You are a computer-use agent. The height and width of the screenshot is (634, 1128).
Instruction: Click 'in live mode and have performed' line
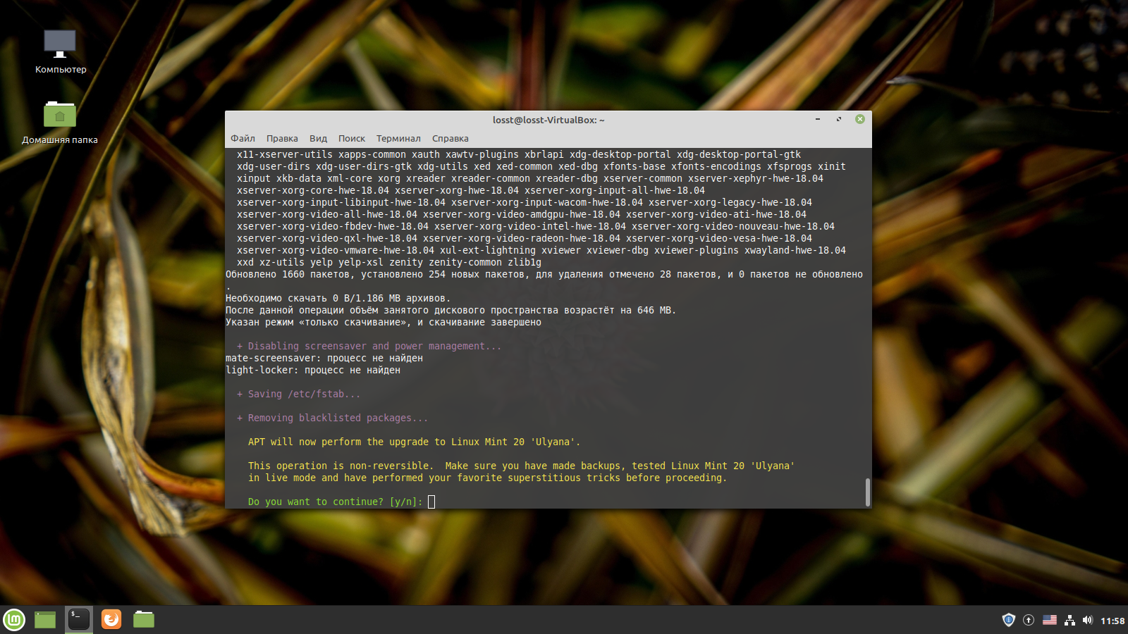point(487,478)
